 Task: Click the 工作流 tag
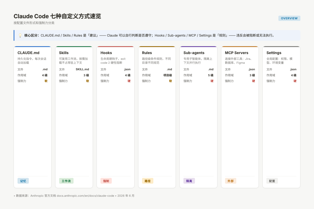tap(66, 181)
